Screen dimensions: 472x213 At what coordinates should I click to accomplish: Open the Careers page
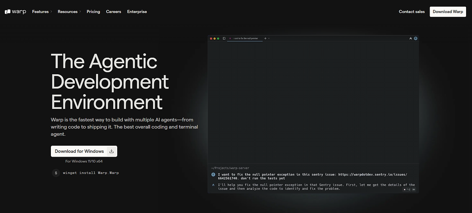114,12
